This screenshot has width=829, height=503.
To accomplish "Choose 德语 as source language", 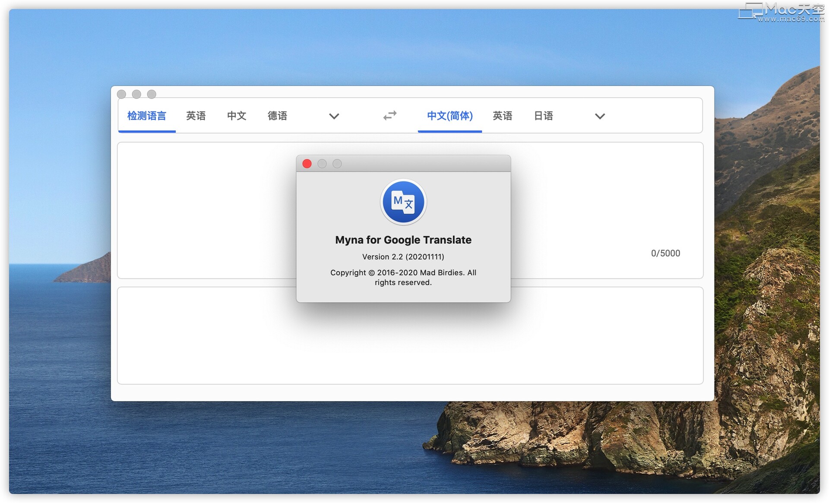I will (277, 116).
